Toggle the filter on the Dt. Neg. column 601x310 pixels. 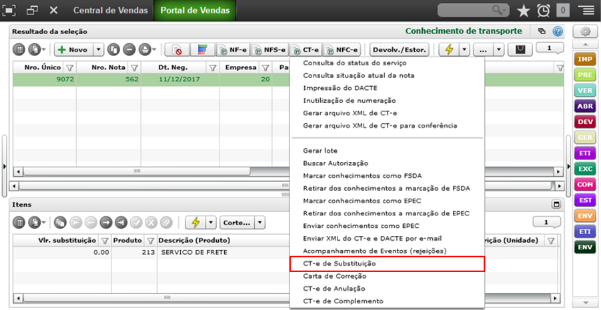pyautogui.click(x=213, y=68)
